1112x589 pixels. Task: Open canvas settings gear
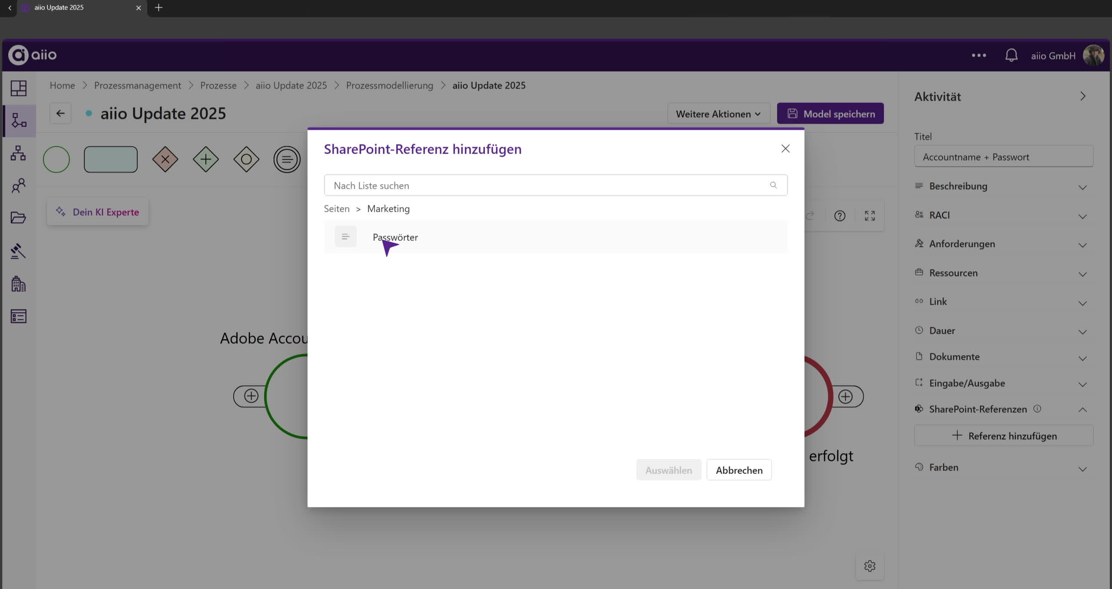click(870, 566)
